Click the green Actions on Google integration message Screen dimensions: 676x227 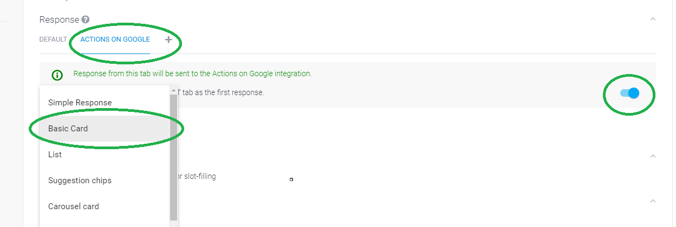click(192, 74)
